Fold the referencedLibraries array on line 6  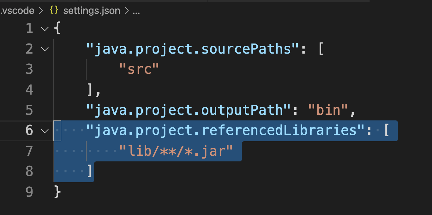(x=45, y=131)
